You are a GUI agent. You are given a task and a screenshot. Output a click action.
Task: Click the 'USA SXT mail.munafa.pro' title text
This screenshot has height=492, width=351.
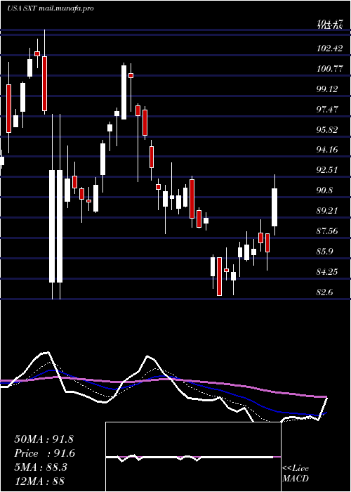pos(50,8)
